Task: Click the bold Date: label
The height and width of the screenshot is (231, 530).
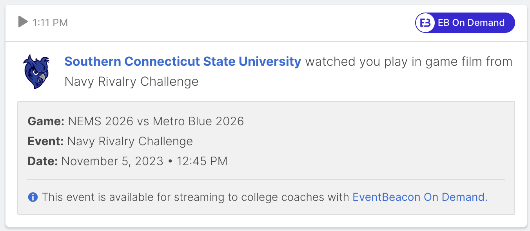Action: (x=43, y=161)
